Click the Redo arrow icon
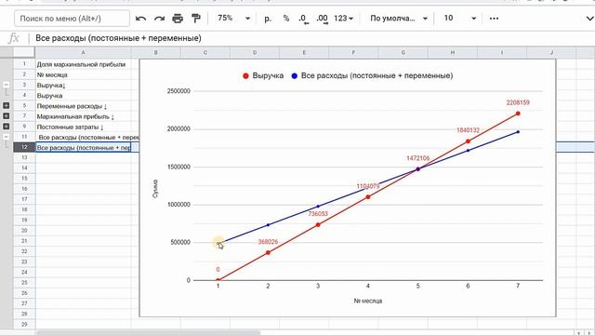 click(x=159, y=19)
